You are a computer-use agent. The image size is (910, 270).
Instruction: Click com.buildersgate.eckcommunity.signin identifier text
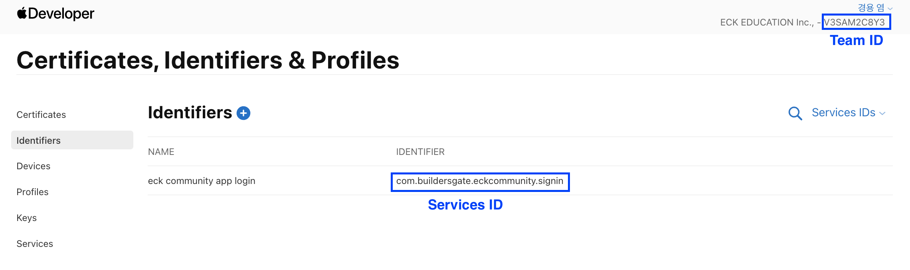coord(480,181)
